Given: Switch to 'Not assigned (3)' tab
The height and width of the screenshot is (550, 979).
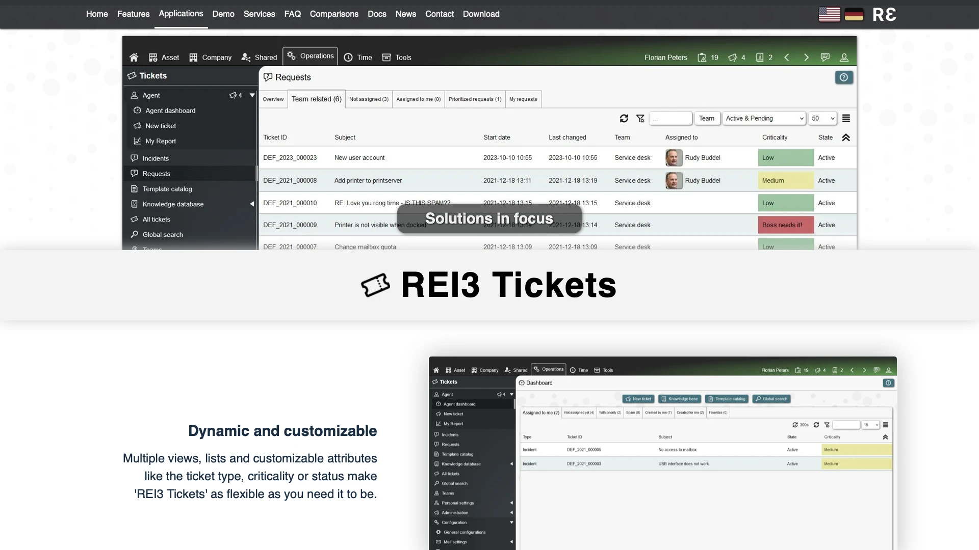Looking at the screenshot, I should pos(369,99).
